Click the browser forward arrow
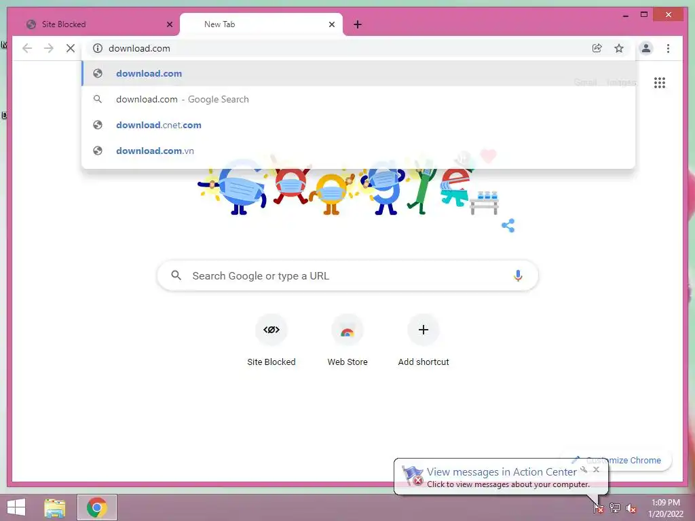The height and width of the screenshot is (521, 695). [49, 48]
